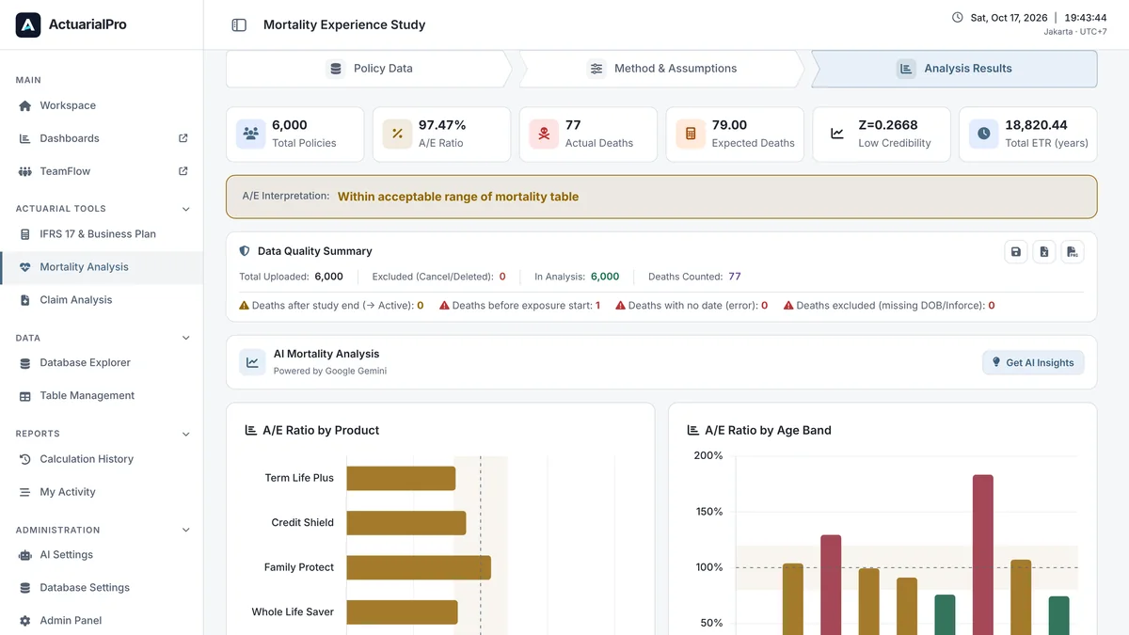Save results with the floppy disk icon
This screenshot has height=635, width=1129.
point(1016,251)
